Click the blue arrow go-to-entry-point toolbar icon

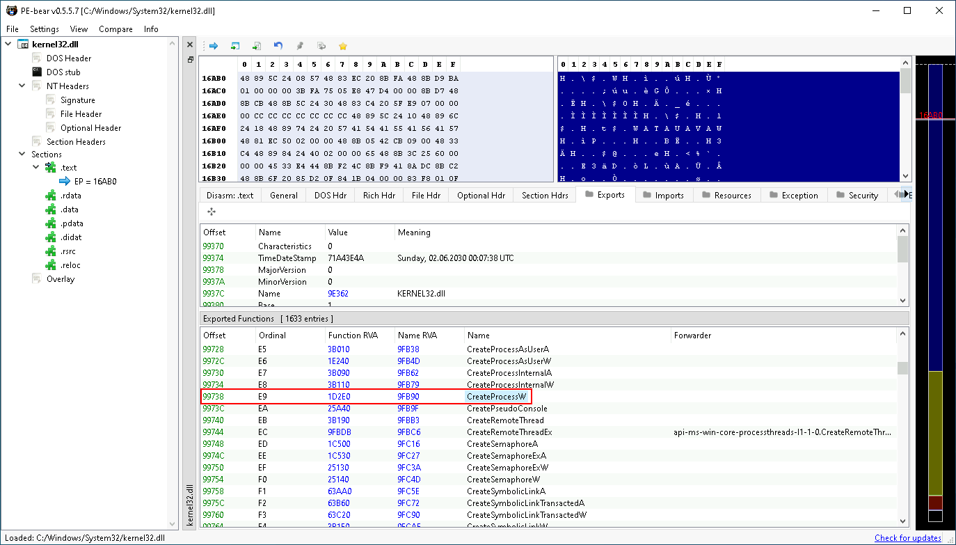(x=214, y=46)
